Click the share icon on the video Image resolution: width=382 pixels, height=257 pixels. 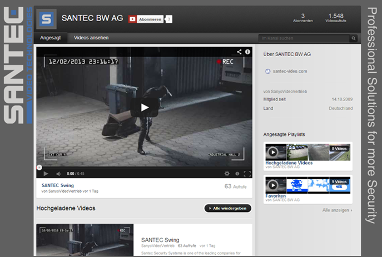click(239, 52)
